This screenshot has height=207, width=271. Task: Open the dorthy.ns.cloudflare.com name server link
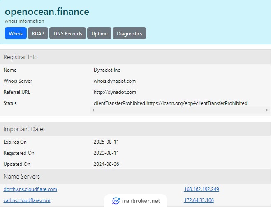[30, 189]
